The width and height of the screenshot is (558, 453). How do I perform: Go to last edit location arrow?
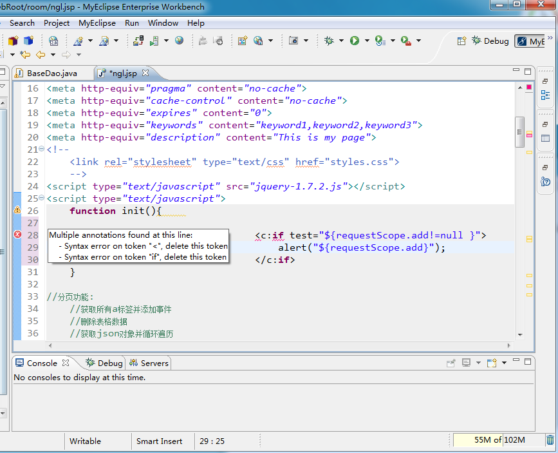(x=25, y=55)
